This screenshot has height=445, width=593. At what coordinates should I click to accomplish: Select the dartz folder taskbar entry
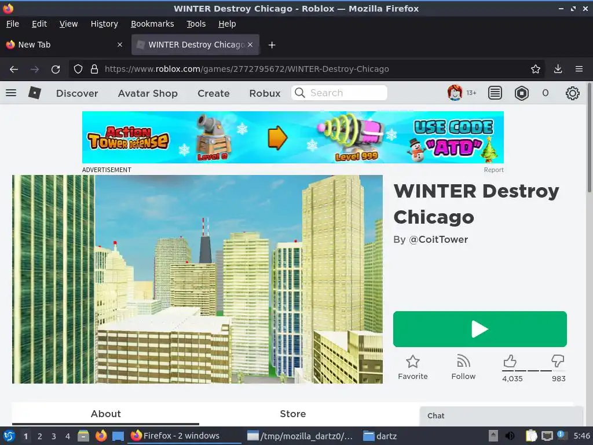pyautogui.click(x=380, y=436)
